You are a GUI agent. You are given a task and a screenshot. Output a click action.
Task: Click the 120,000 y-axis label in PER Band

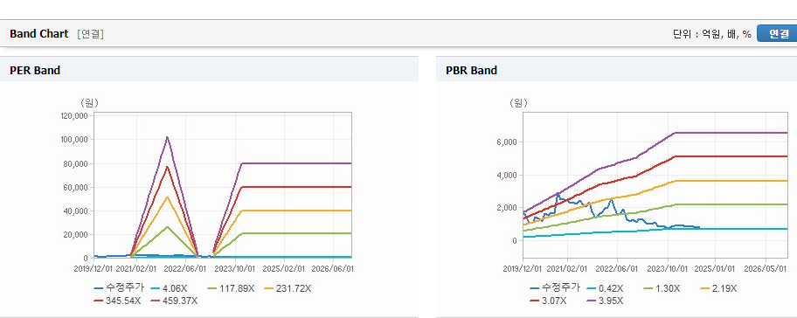75,116
